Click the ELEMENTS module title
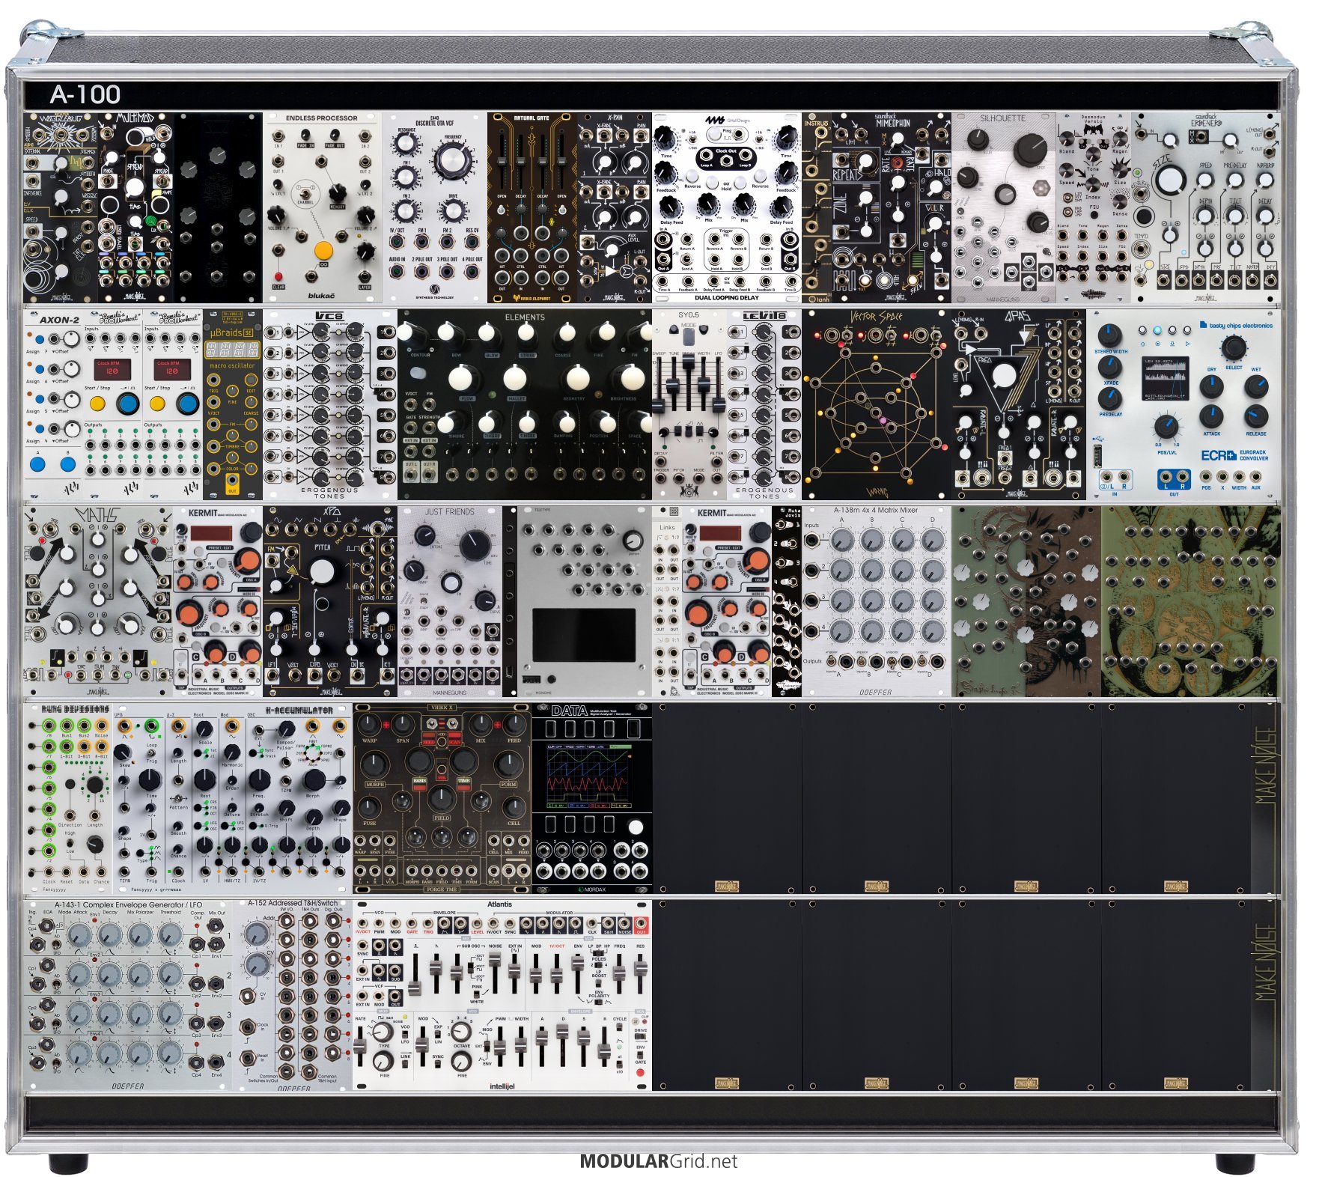The height and width of the screenshot is (1177, 1319). pyautogui.click(x=525, y=317)
